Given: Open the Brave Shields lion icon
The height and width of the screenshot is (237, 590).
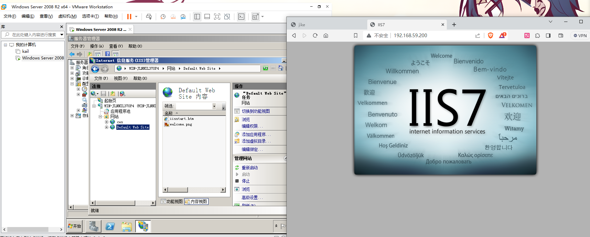Looking at the screenshot, I should [x=491, y=36].
